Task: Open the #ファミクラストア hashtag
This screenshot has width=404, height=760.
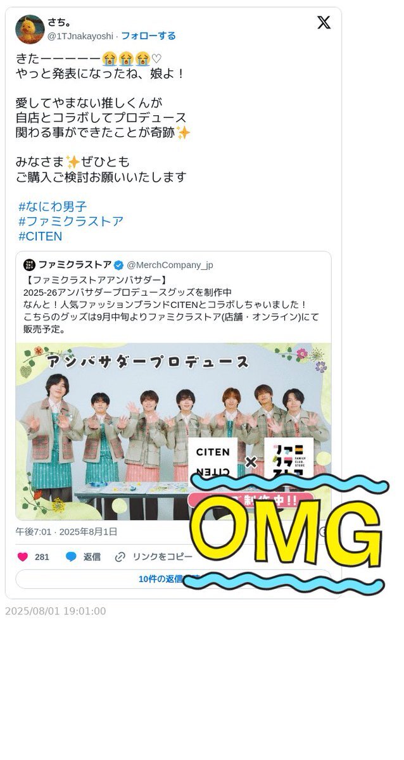Action: click(x=71, y=222)
